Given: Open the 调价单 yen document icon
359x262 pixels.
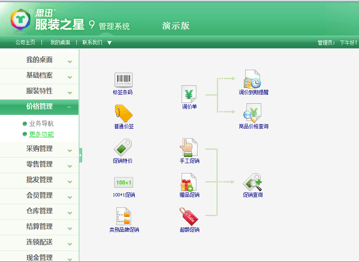Looking at the screenshot, I should click(x=189, y=94).
